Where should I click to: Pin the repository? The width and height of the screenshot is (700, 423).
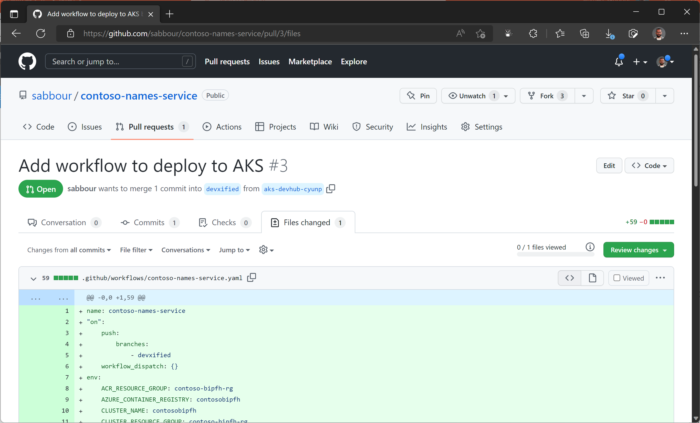point(418,96)
